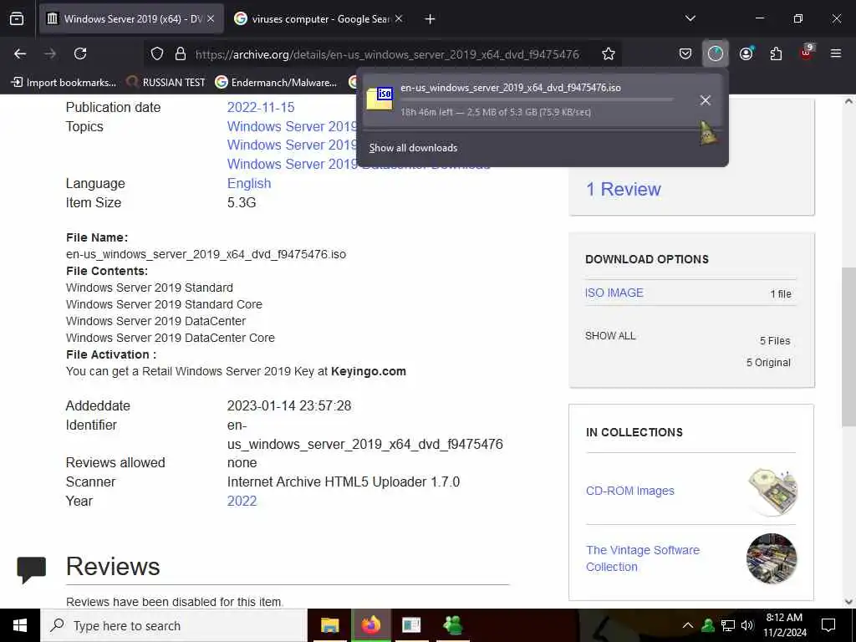Close the viruses computer Google tab
Screen dimensions: 856x642
399,18
